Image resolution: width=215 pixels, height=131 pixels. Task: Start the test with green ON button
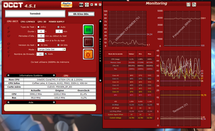click(88, 30)
